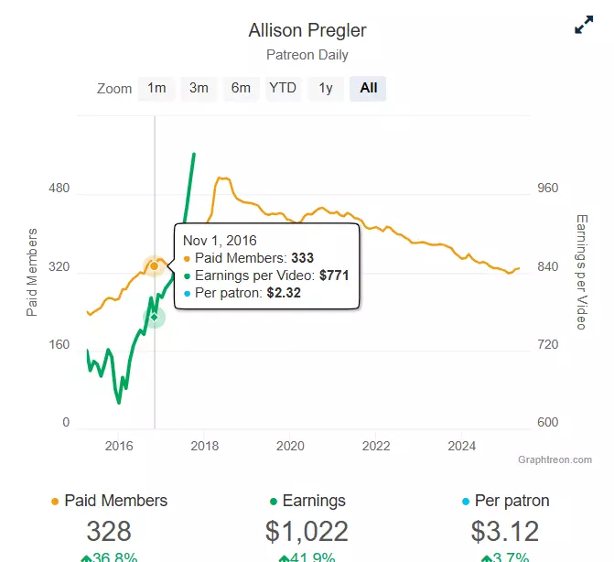Click the 2020 label on the time axis

290,446
